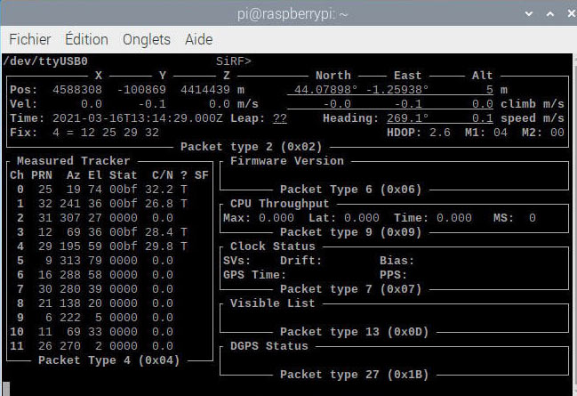577x396 pixels.
Task: Click the Packet Type 4 (0x04) label
Action: tap(109, 360)
